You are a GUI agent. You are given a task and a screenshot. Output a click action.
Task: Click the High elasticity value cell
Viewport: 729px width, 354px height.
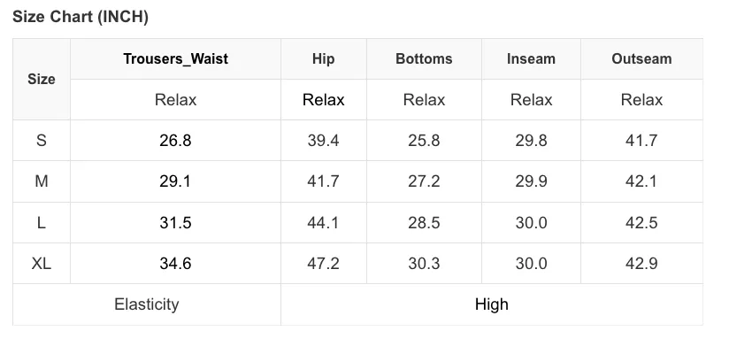492,304
